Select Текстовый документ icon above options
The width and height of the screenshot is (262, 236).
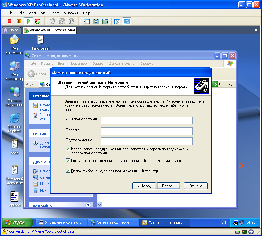click(x=15, y=175)
